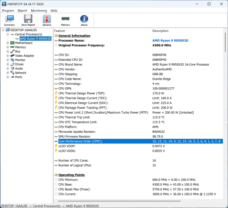228x208 pixels.
Task: Open the About info icon
Action: click(84, 20)
